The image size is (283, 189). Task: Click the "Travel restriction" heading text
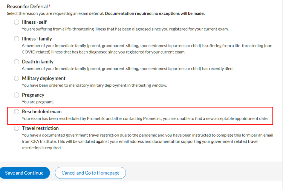click(x=40, y=128)
